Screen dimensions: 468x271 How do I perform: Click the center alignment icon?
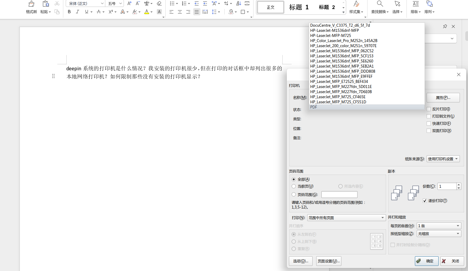pyautogui.click(x=180, y=12)
